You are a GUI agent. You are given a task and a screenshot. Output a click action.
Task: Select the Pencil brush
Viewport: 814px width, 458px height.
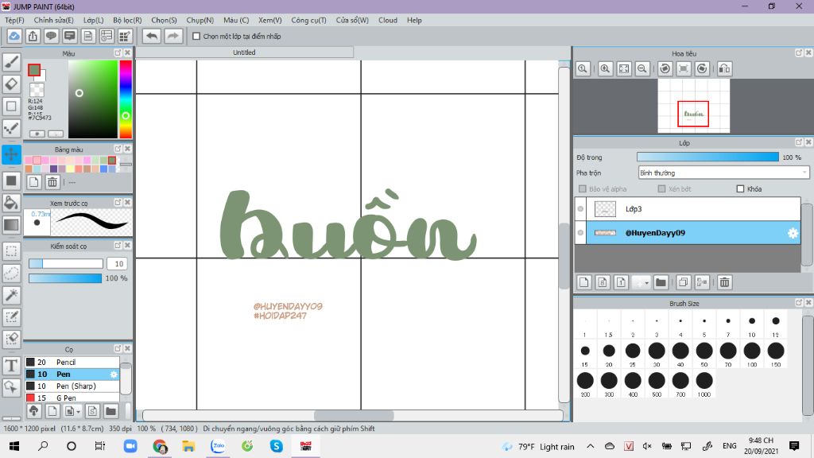coord(72,362)
